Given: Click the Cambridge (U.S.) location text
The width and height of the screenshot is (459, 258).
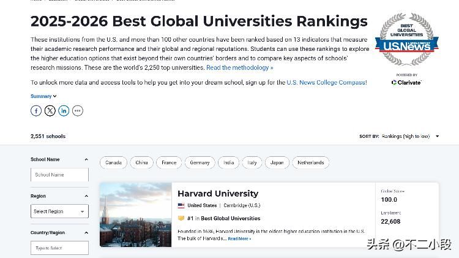Looking at the screenshot, I should 242,205.
